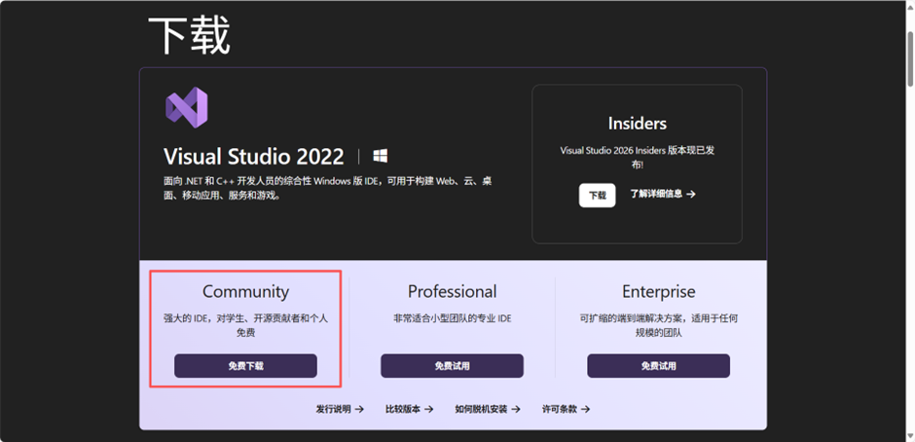This screenshot has height=442, width=915.
Task: Click the Insiders text 版本现已发布
Action: tap(638, 158)
